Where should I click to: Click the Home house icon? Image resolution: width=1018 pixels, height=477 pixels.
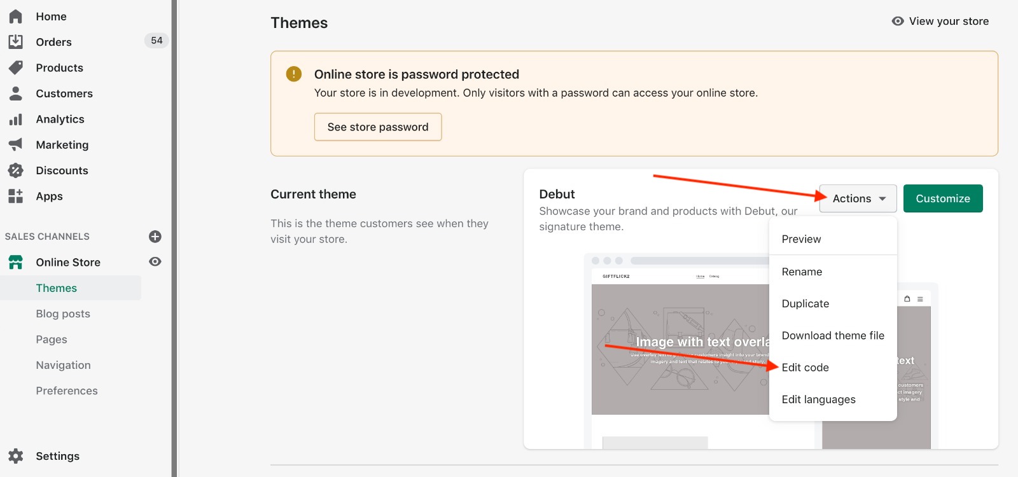click(16, 17)
